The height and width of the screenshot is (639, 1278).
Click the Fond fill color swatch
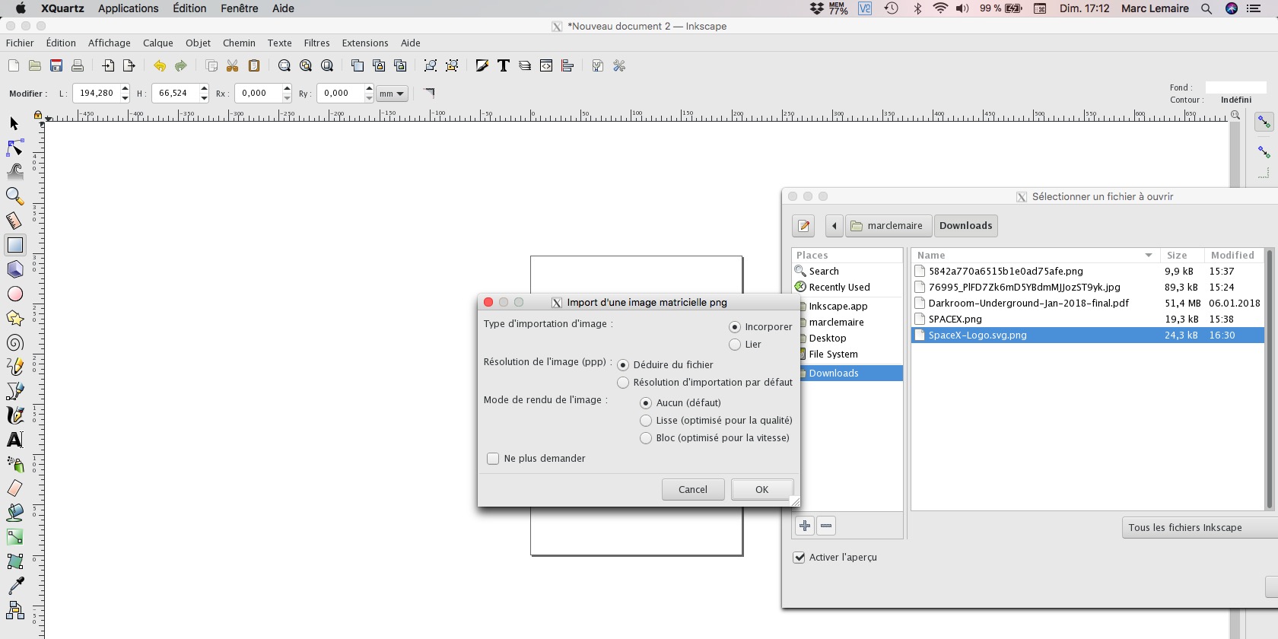pyautogui.click(x=1236, y=87)
